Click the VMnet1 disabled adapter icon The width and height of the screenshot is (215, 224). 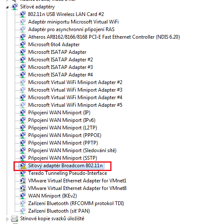pos(23,181)
